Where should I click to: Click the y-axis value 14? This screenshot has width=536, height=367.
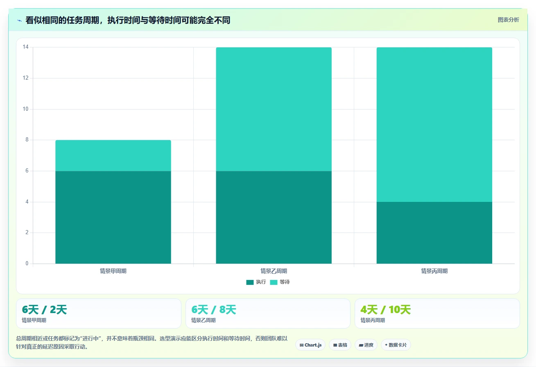tap(25, 47)
